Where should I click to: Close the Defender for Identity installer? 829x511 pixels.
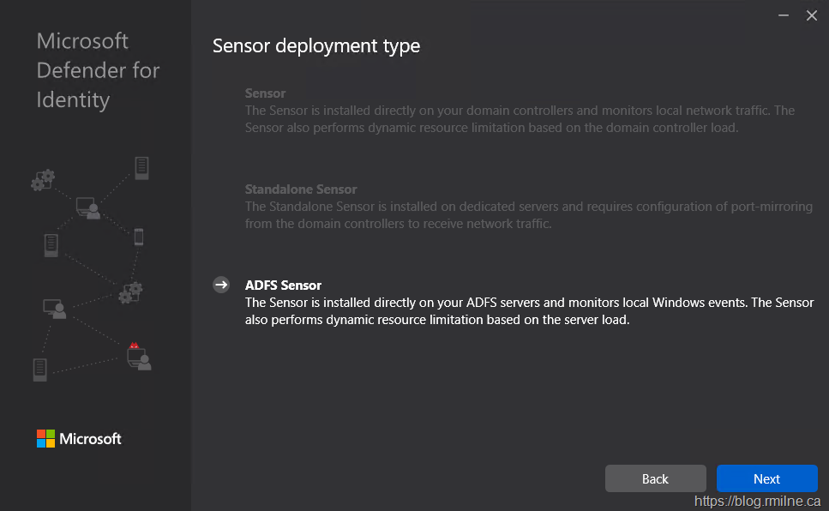coord(811,15)
